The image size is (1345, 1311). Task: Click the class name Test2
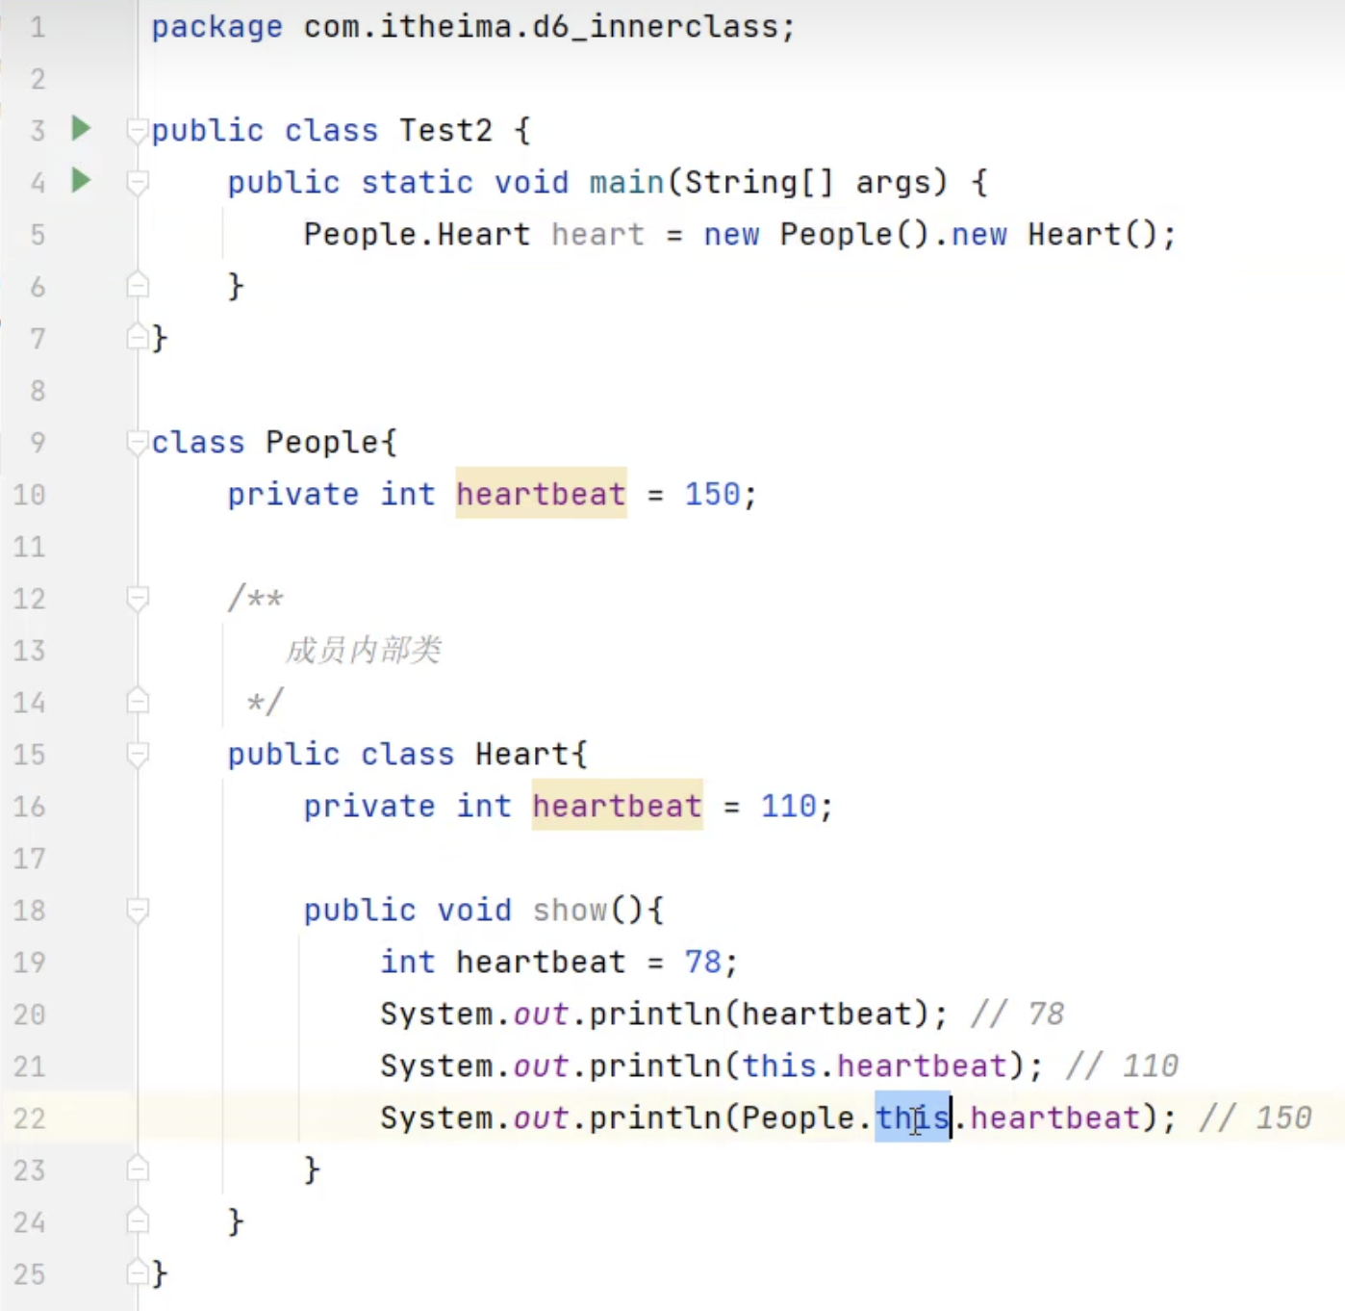pos(445,130)
